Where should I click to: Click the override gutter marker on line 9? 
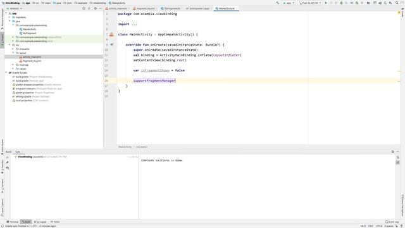click(112, 44)
